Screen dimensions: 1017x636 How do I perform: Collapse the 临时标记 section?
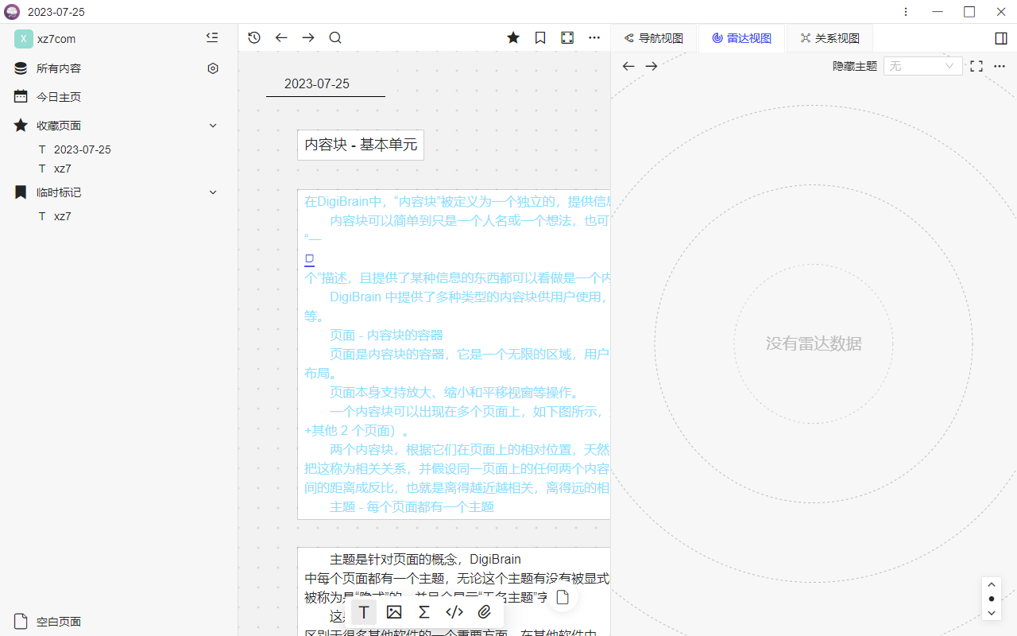pyautogui.click(x=213, y=192)
